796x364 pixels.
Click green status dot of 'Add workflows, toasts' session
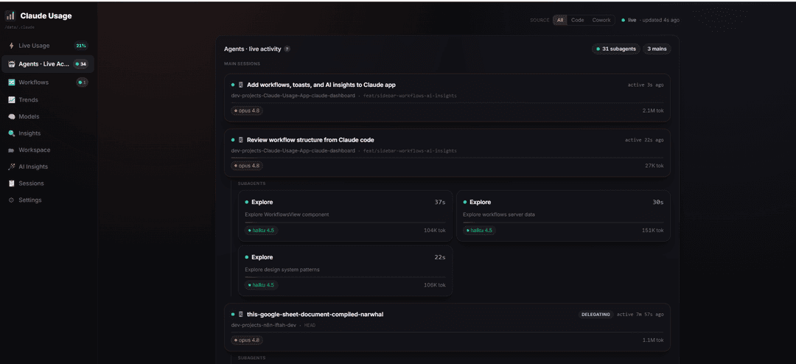click(x=233, y=85)
